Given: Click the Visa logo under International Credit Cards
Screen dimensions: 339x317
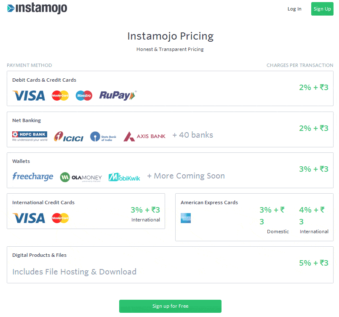Looking at the screenshot, I should 29,218.
